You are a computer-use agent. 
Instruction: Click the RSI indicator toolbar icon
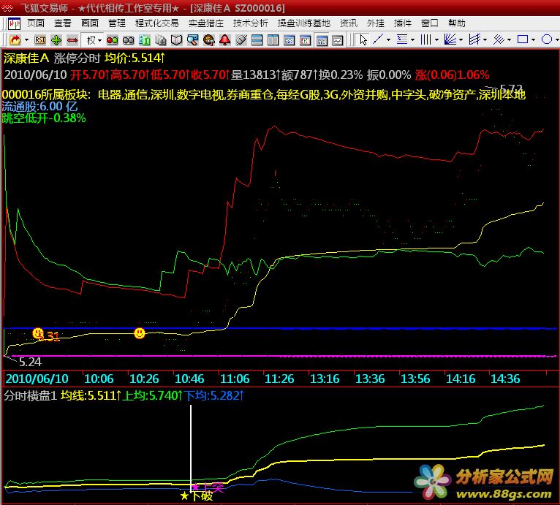[x=41, y=39]
